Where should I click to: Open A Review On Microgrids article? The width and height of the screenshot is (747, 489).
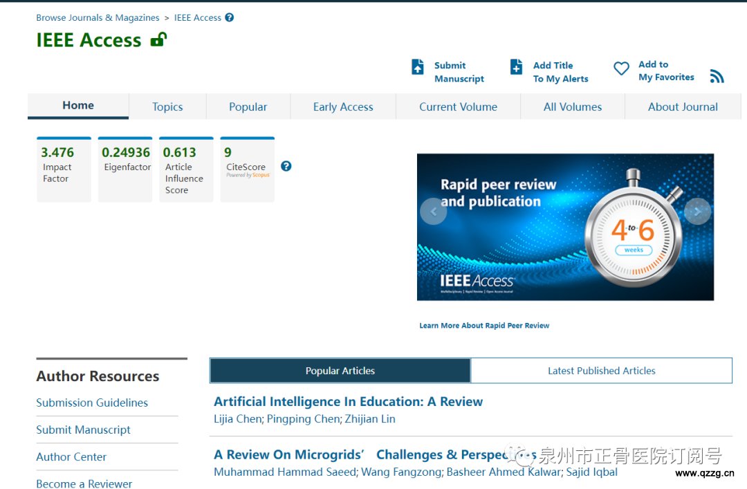(375, 454)
